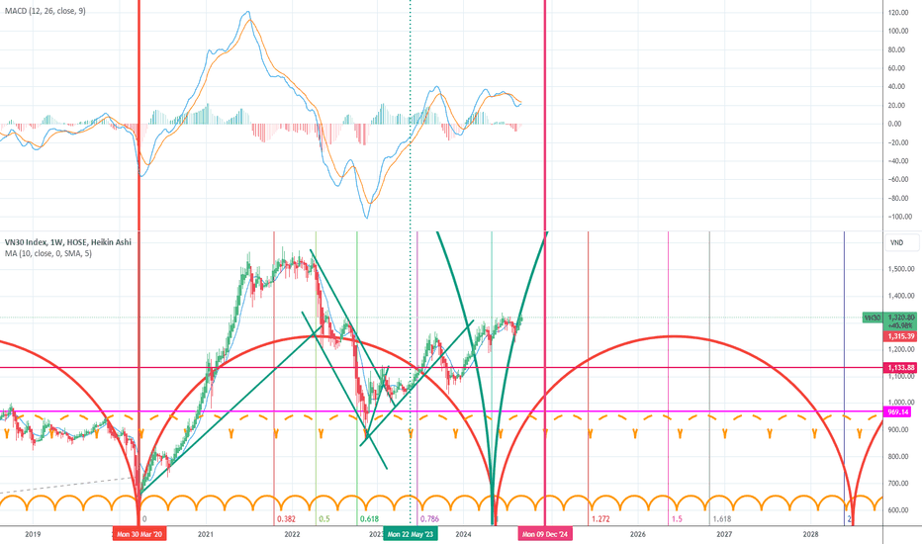Image resolution: width=922 pixels, height=544 pixels.
Task: Click the -100.00 MACD scale value
Action: 898,217
